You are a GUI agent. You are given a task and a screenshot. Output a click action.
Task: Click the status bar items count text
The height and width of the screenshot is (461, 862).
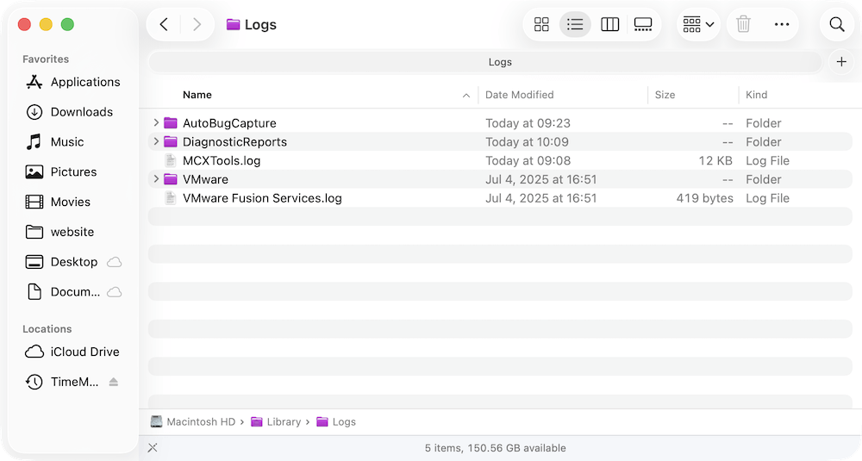[496, 448]
